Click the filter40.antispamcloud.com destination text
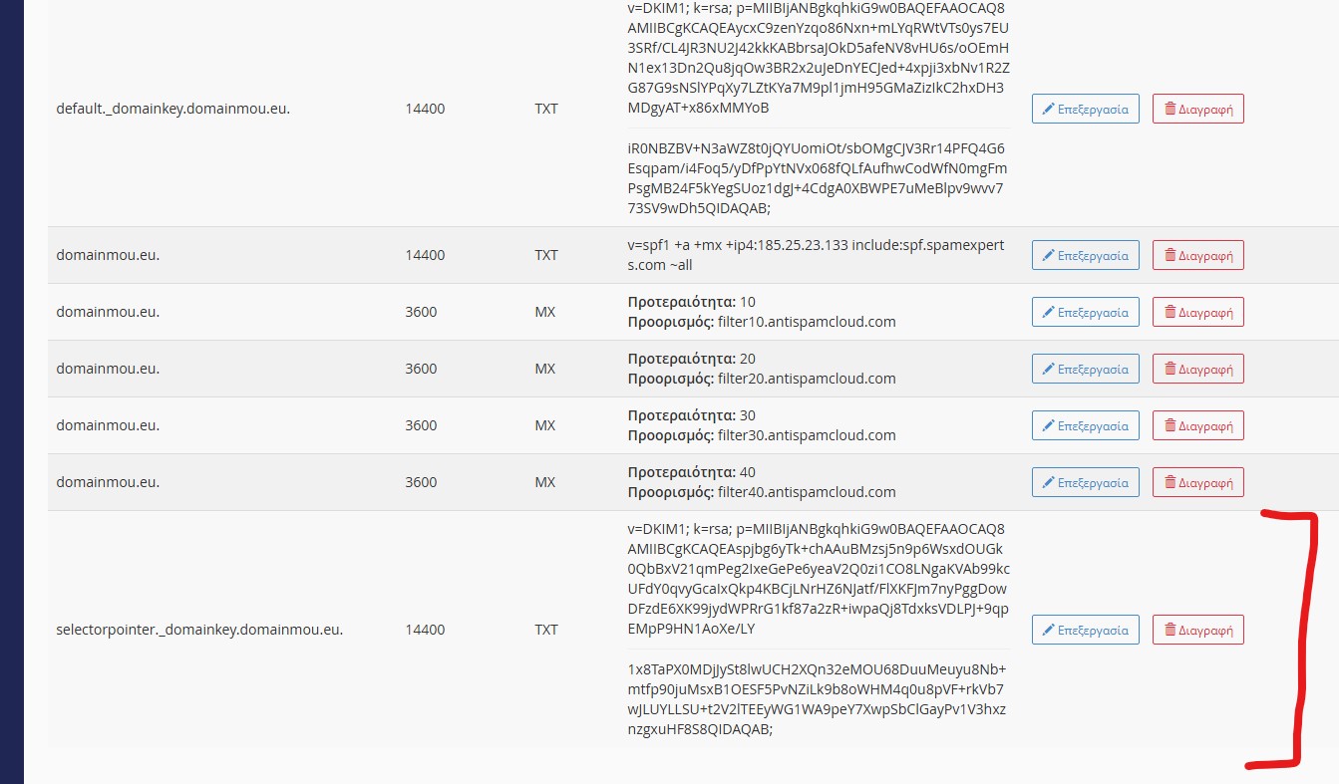Viewport: 1339px width, 784px height. pos(806,492)
